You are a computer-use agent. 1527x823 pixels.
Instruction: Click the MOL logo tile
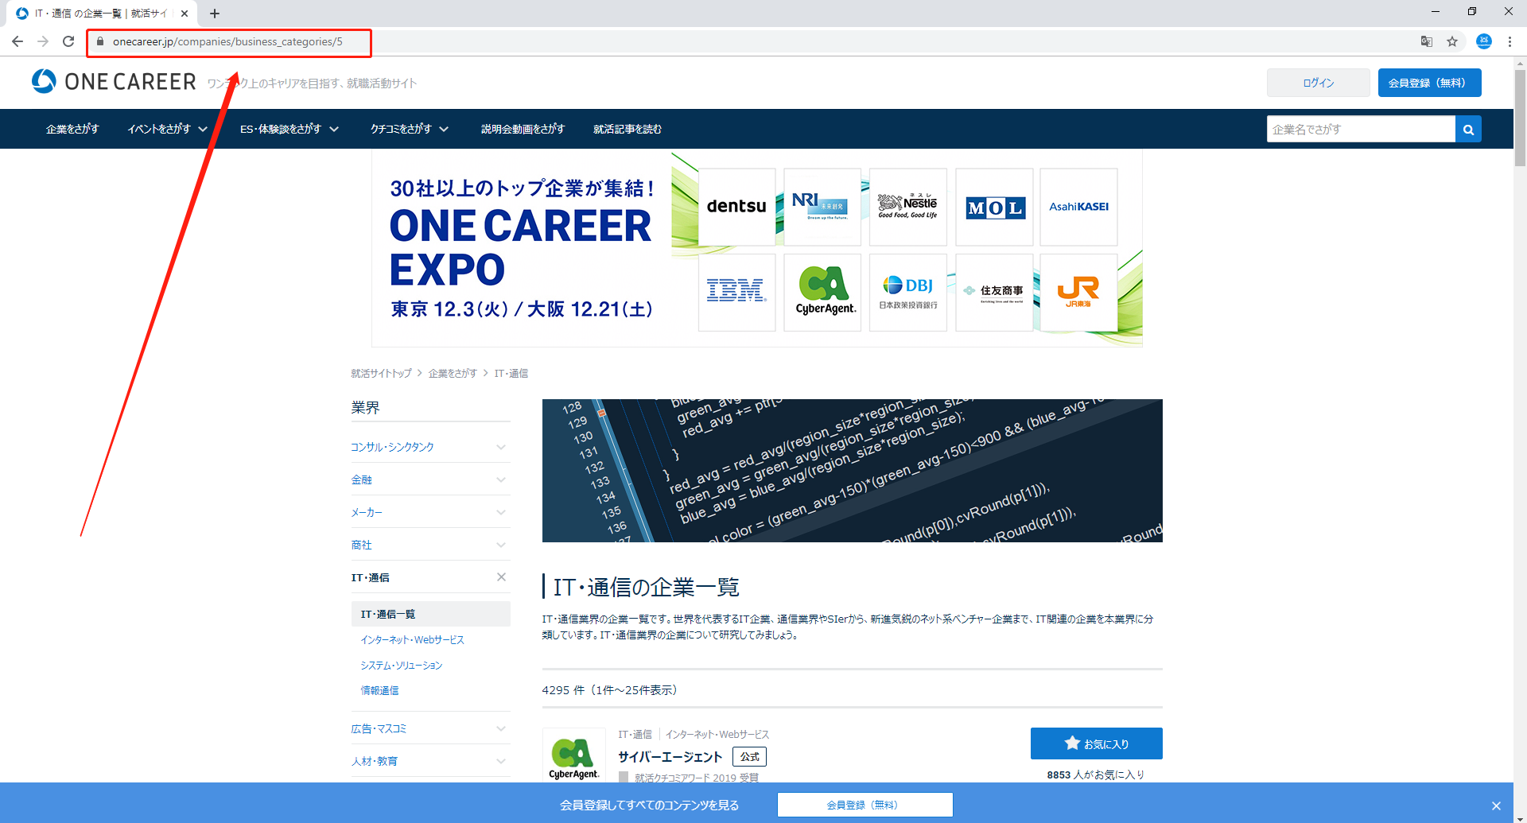tap(994, 207)
